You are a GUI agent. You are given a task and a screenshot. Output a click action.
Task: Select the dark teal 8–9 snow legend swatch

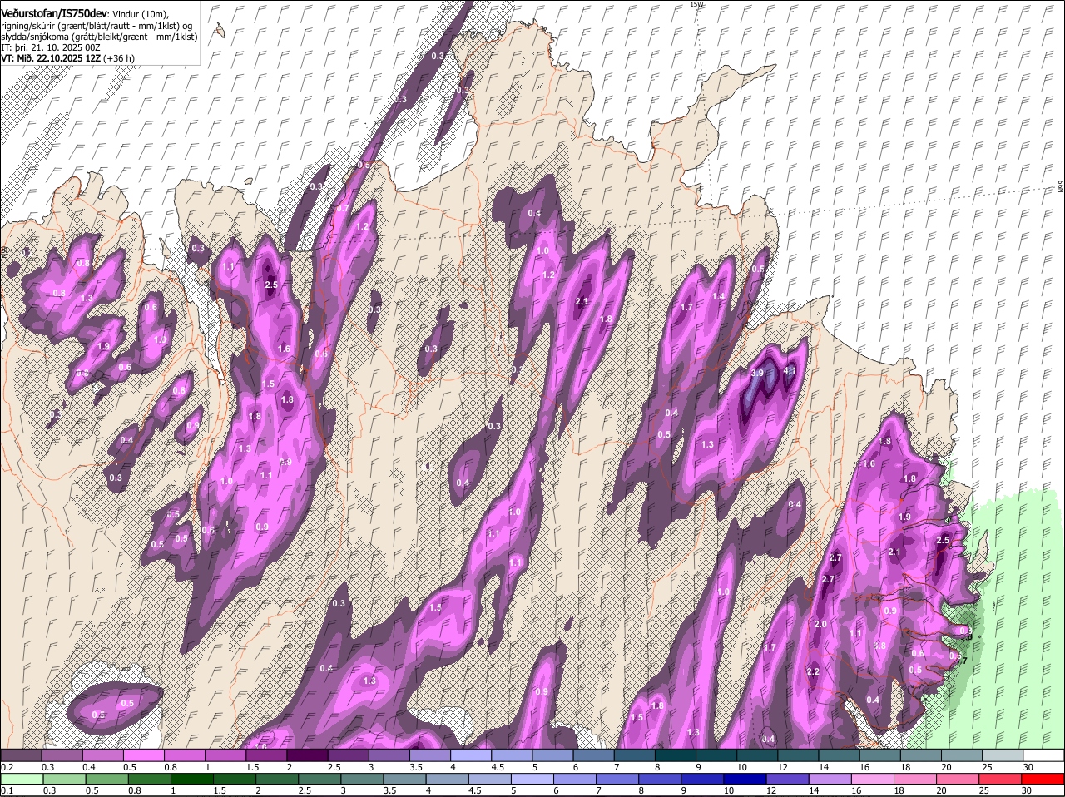[x=676, y=755]
